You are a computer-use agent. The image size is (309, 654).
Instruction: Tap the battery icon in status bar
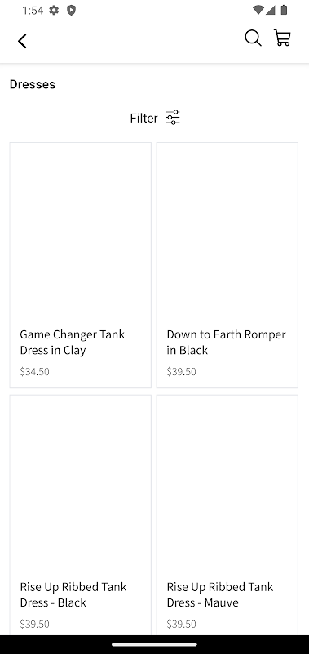click(284, 10)
